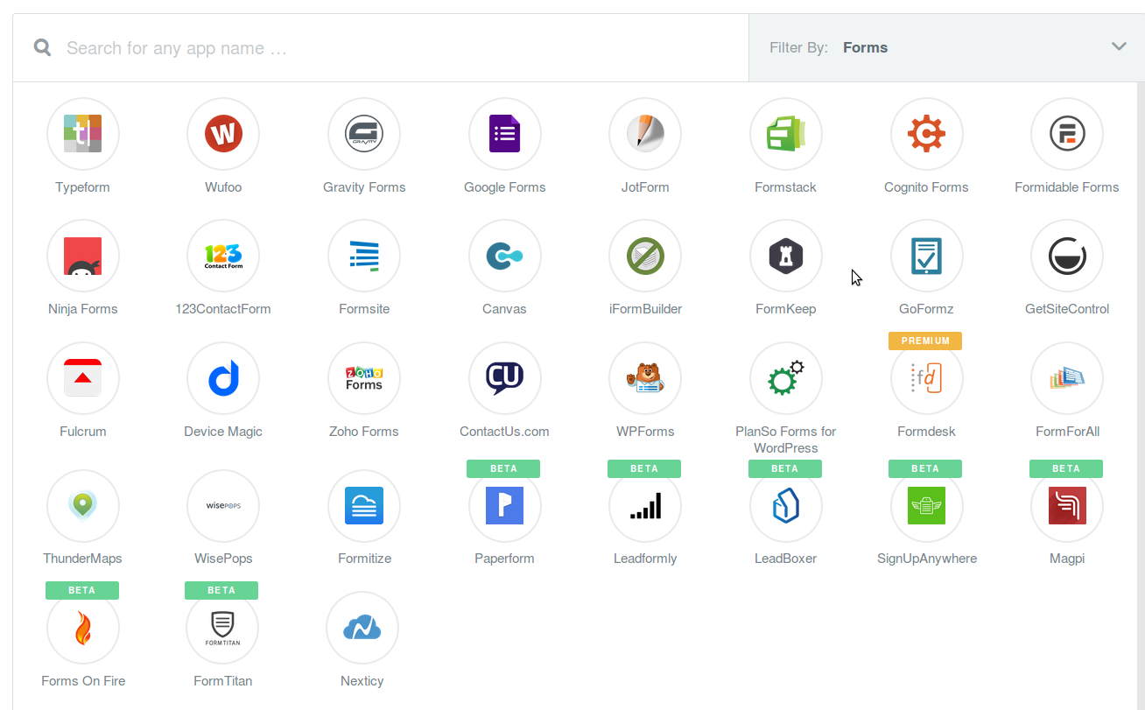
Task: Select the Formitize icon
Action: 364,505
